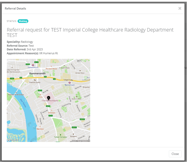Click the 'Speciality: Radiology' line
This screenshot has width=187, height=162.
[20, 42]
